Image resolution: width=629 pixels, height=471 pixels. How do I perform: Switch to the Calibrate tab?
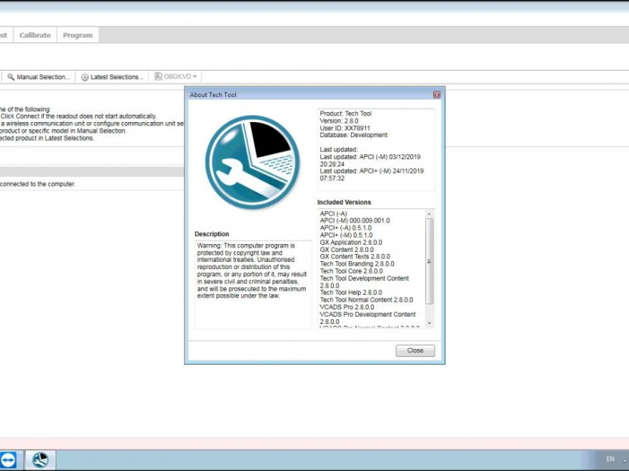35,35
